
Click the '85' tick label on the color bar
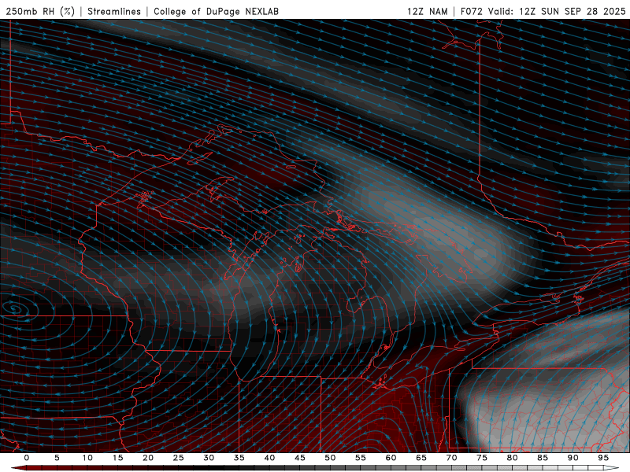543,458
